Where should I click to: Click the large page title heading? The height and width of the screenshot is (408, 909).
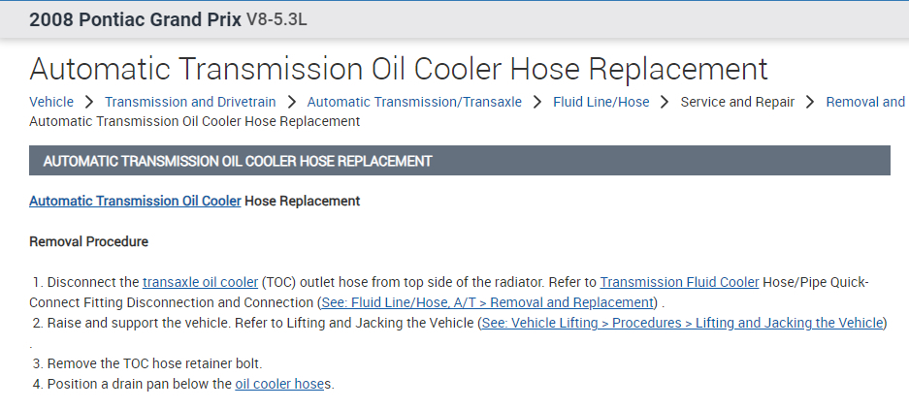click(399, 68)
